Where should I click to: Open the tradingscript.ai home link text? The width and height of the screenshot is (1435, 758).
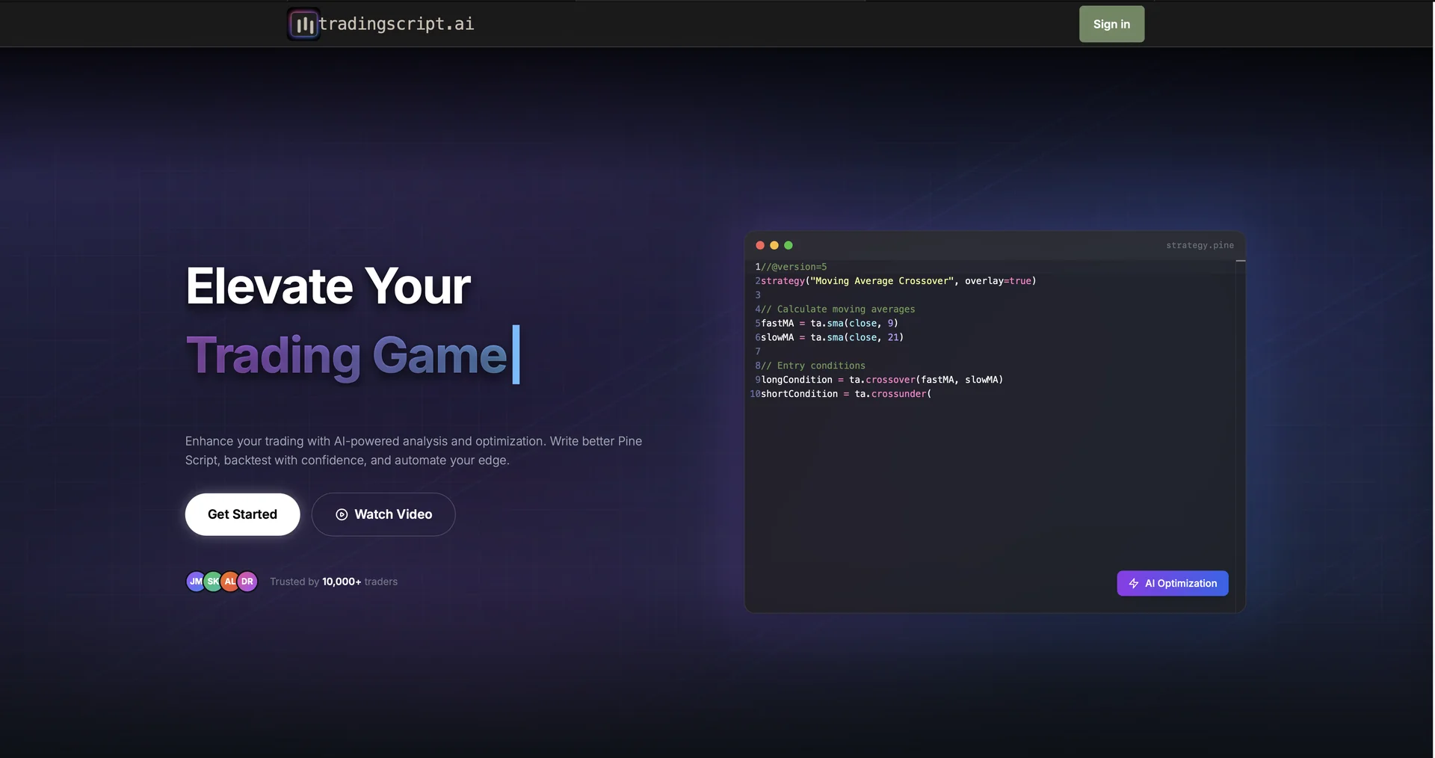[396, 24]
